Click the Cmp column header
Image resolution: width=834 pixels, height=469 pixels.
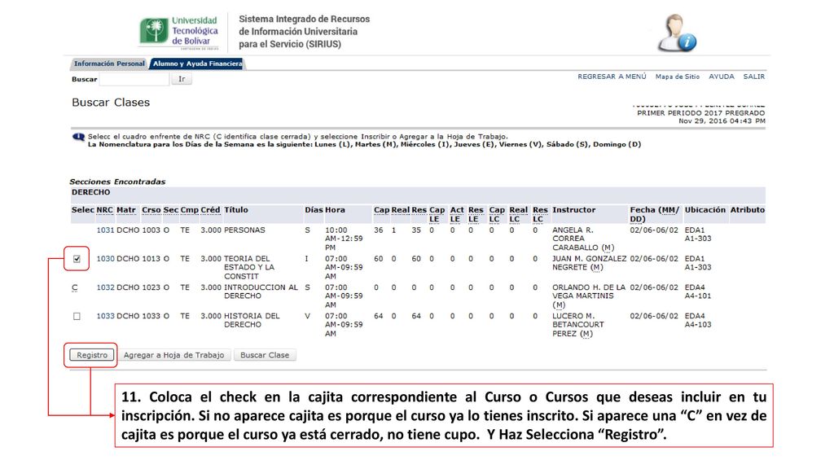point(189,210)
